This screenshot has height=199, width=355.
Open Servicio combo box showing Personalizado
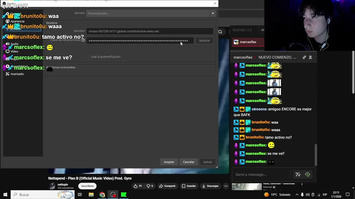(151, 13)
